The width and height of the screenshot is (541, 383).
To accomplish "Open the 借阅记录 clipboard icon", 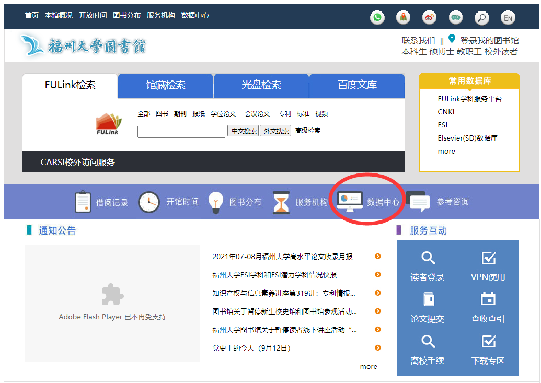I will point(83,202).
